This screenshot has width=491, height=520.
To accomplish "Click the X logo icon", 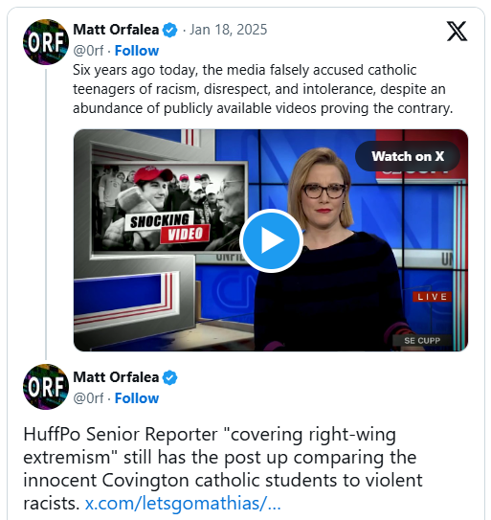I will [457, 32].
